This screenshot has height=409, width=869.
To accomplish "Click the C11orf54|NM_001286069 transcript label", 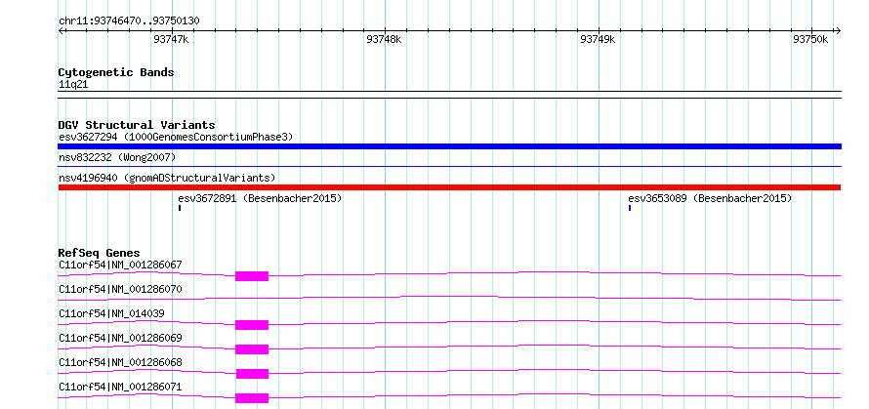I will pyautogui.click(x=120, y=338).
